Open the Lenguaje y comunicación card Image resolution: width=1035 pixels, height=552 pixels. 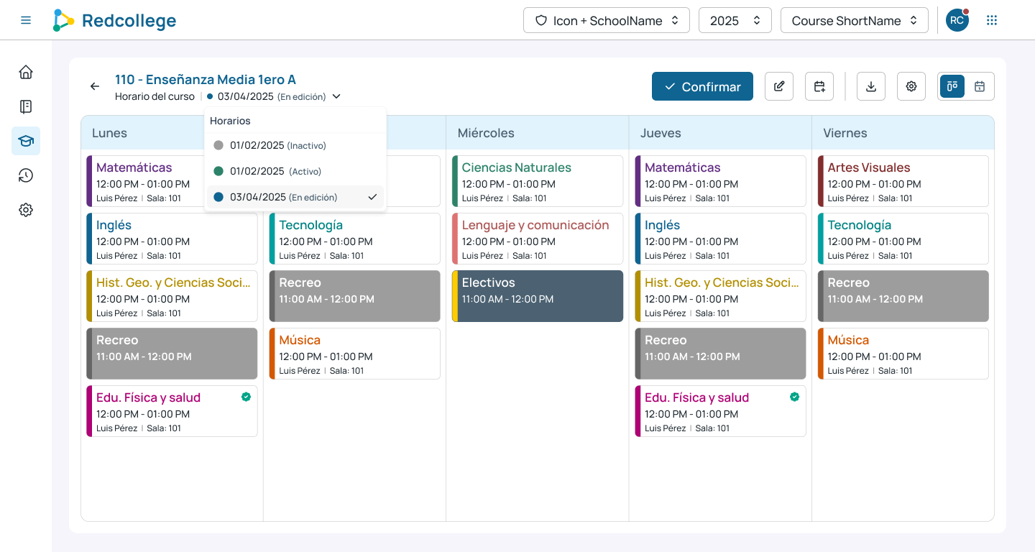coord(538,239)
